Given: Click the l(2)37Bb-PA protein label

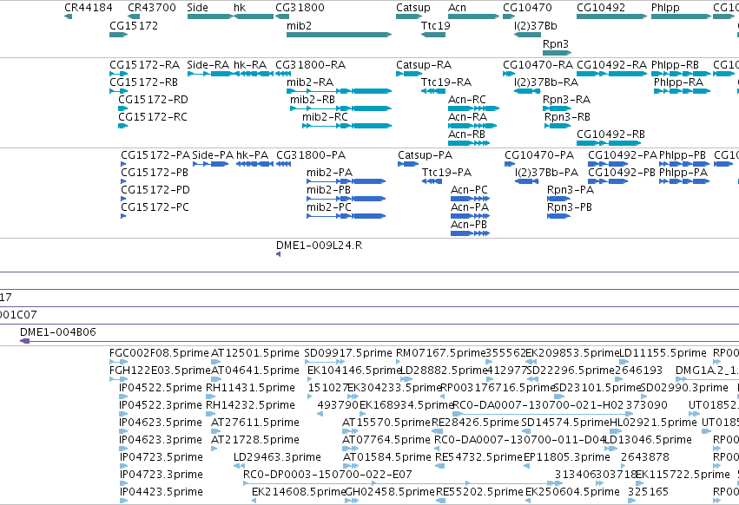Looking at the screenshot, I should click(547, 173).
